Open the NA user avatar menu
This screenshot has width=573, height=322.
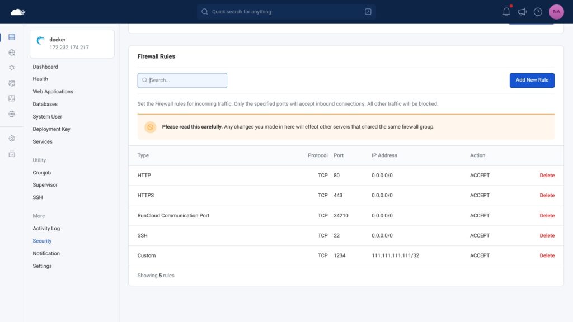click(556, 12)
